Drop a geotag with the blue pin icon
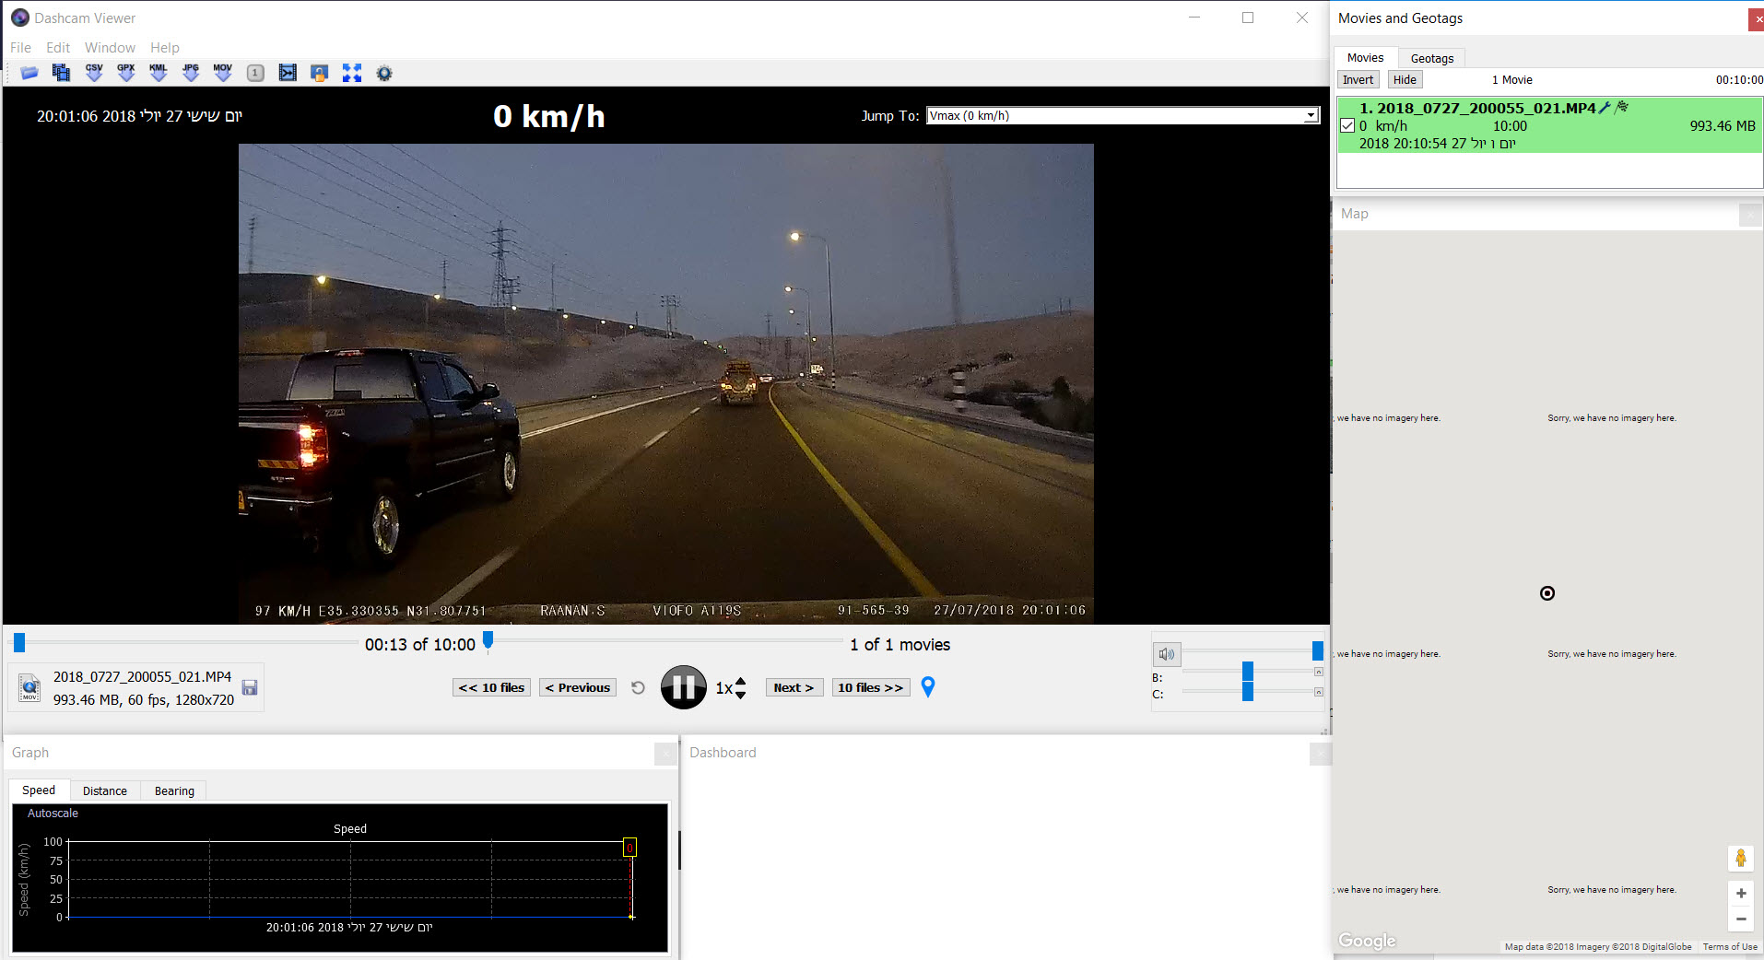Image resolution: width=1764 pixels, height=960 pixels. (x=928, y=687)
